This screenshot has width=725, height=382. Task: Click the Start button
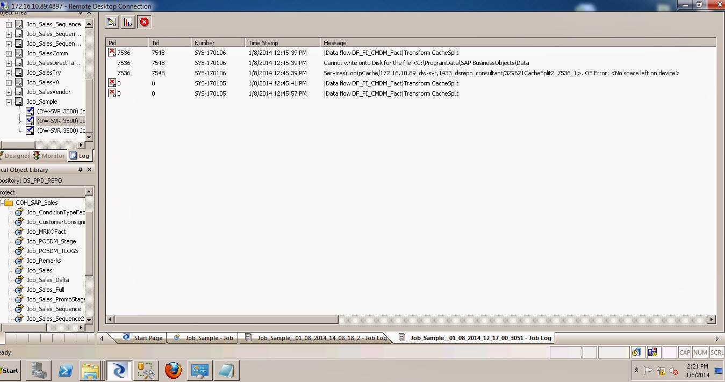coord(9,370)
